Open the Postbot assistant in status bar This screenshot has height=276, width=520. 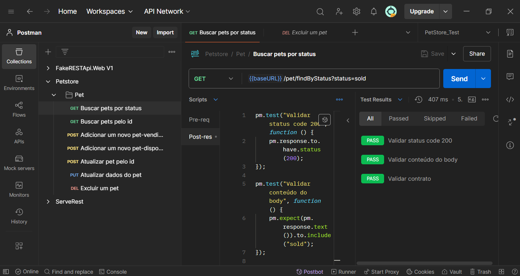click(310, 272)
